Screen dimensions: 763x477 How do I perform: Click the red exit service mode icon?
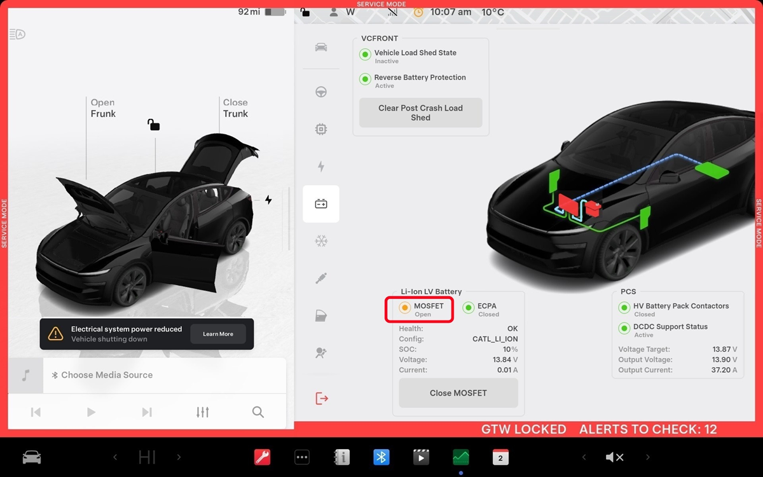tap(321, 399)
